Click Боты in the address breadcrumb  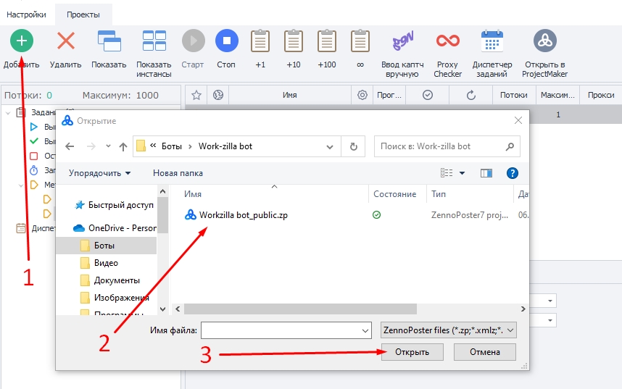coord(172,146)
